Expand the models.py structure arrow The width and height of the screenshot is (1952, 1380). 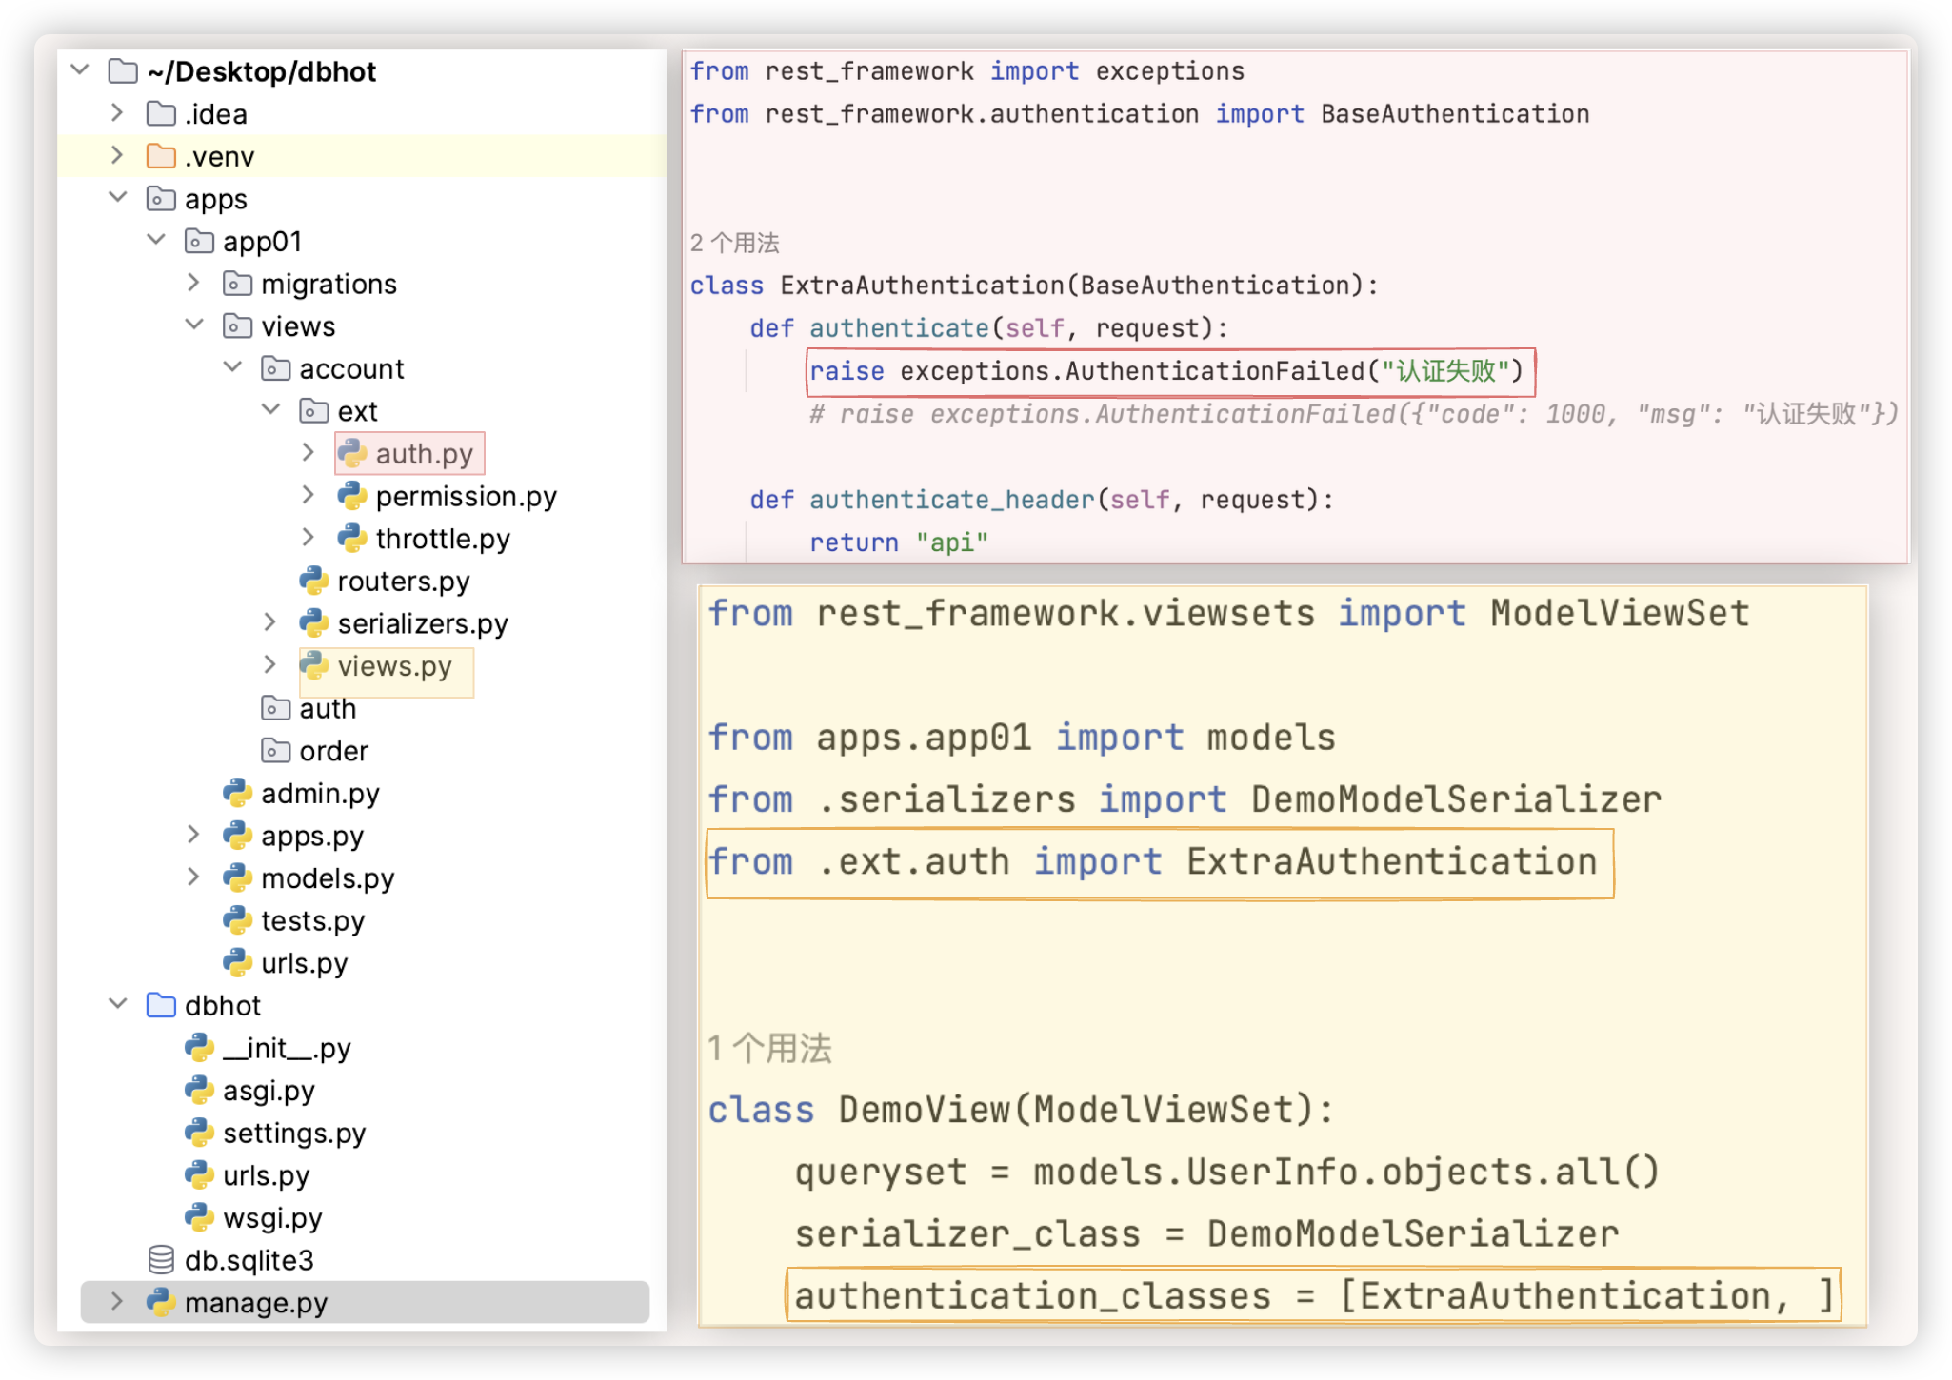pyautogui.click(x=194, y=877)
